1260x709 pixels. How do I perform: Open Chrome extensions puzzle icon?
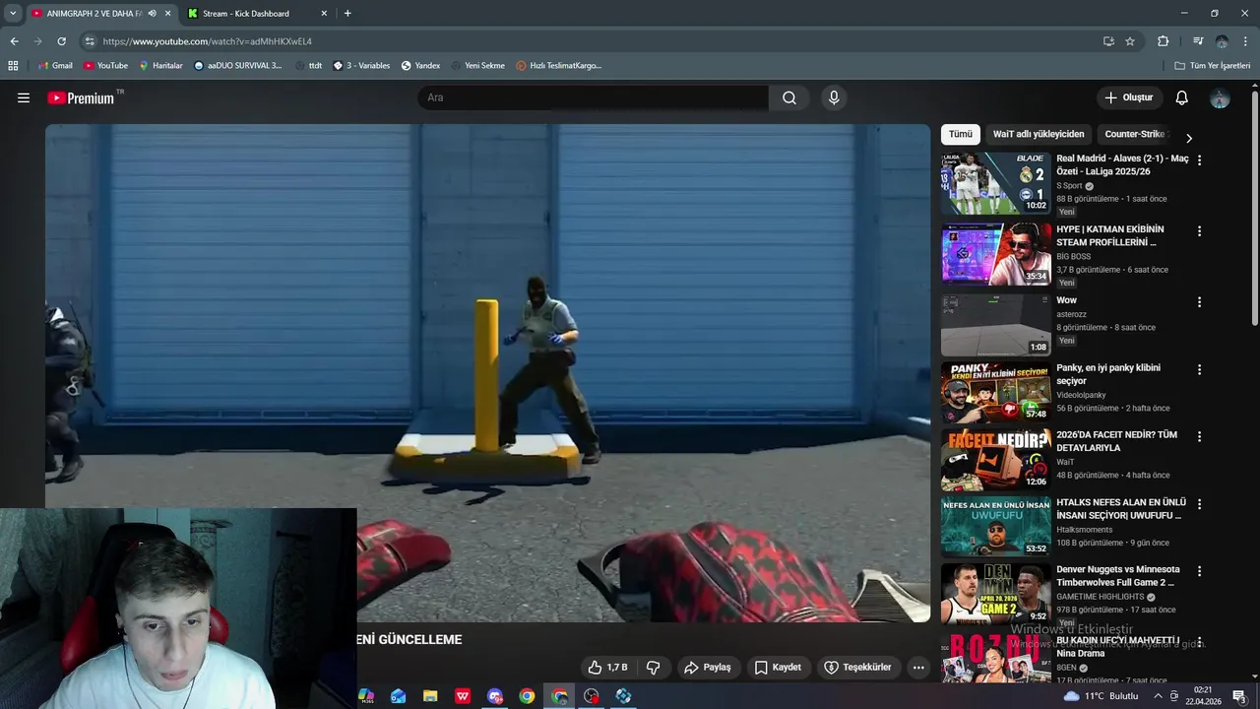[x=1163, y=41]
